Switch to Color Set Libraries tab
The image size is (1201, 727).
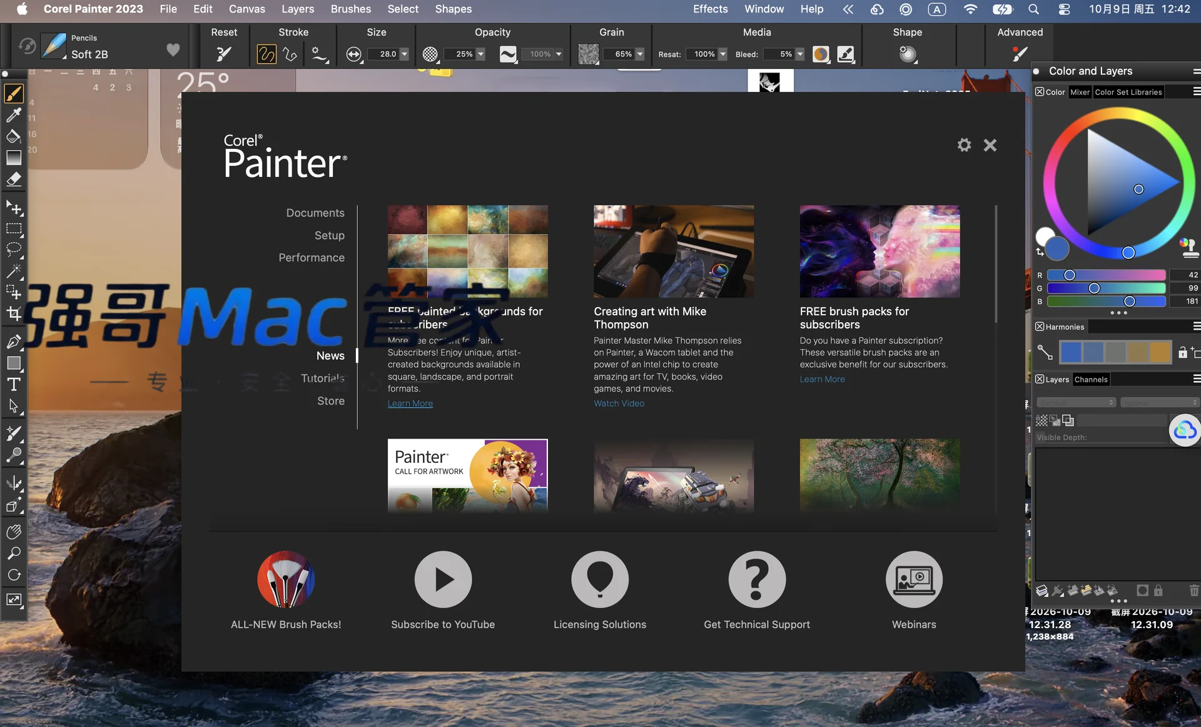click(1128, 92)
